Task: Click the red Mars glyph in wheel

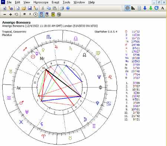Action: [22, 103]
